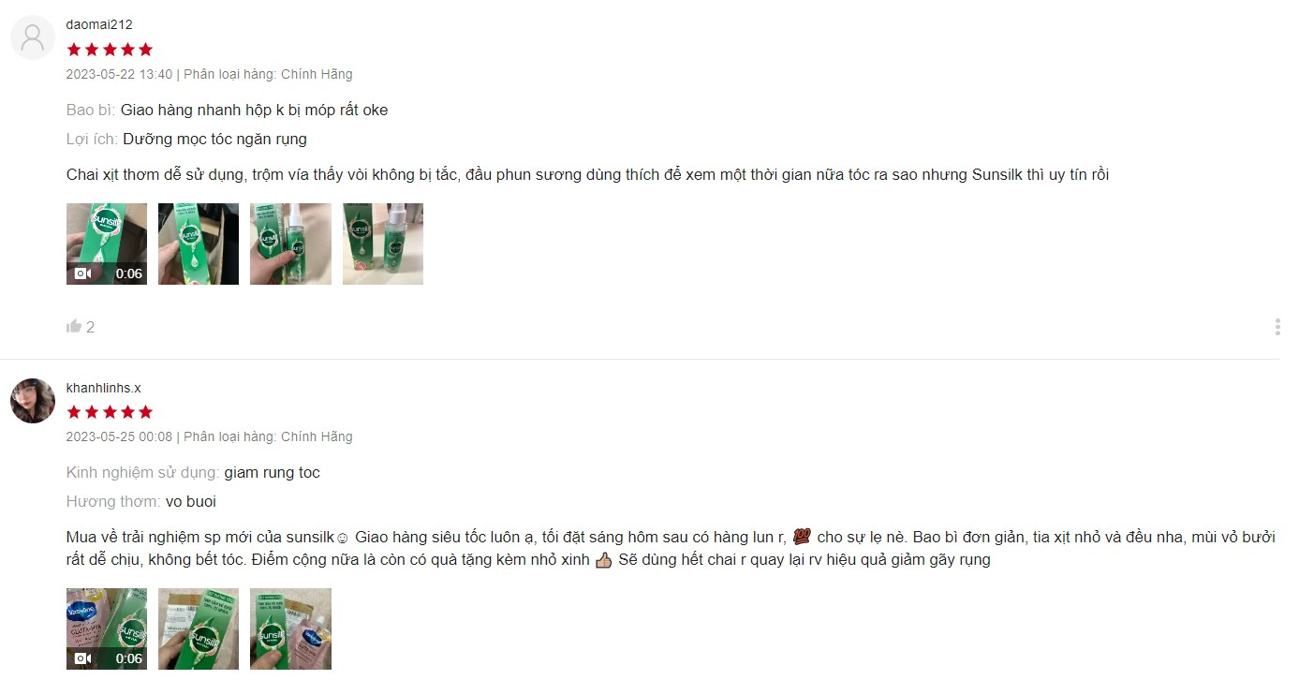Screen dimensions: 1299x680
Task: Open khanhlinhs.x's third photo with pink gift sachet
Action: click(290, 628)
